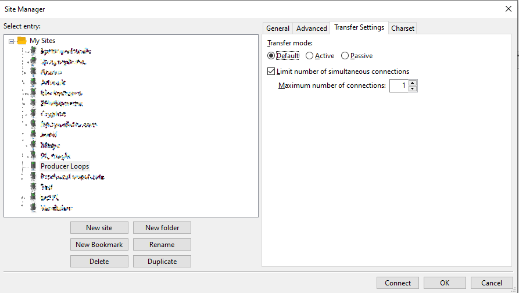Open the Advanced tab
Image resolution: width=519 pixels, height=293 pixels.
312,28
